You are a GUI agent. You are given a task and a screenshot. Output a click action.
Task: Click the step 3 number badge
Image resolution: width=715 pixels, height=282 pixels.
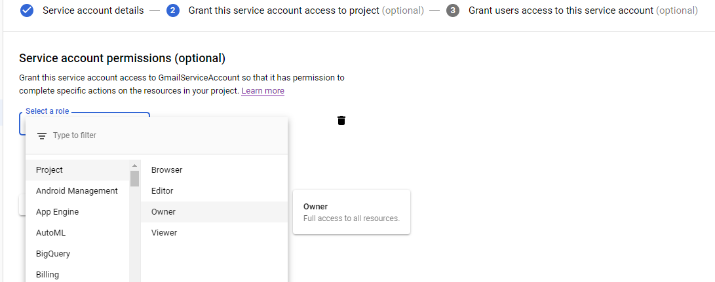tap(453, 10)
